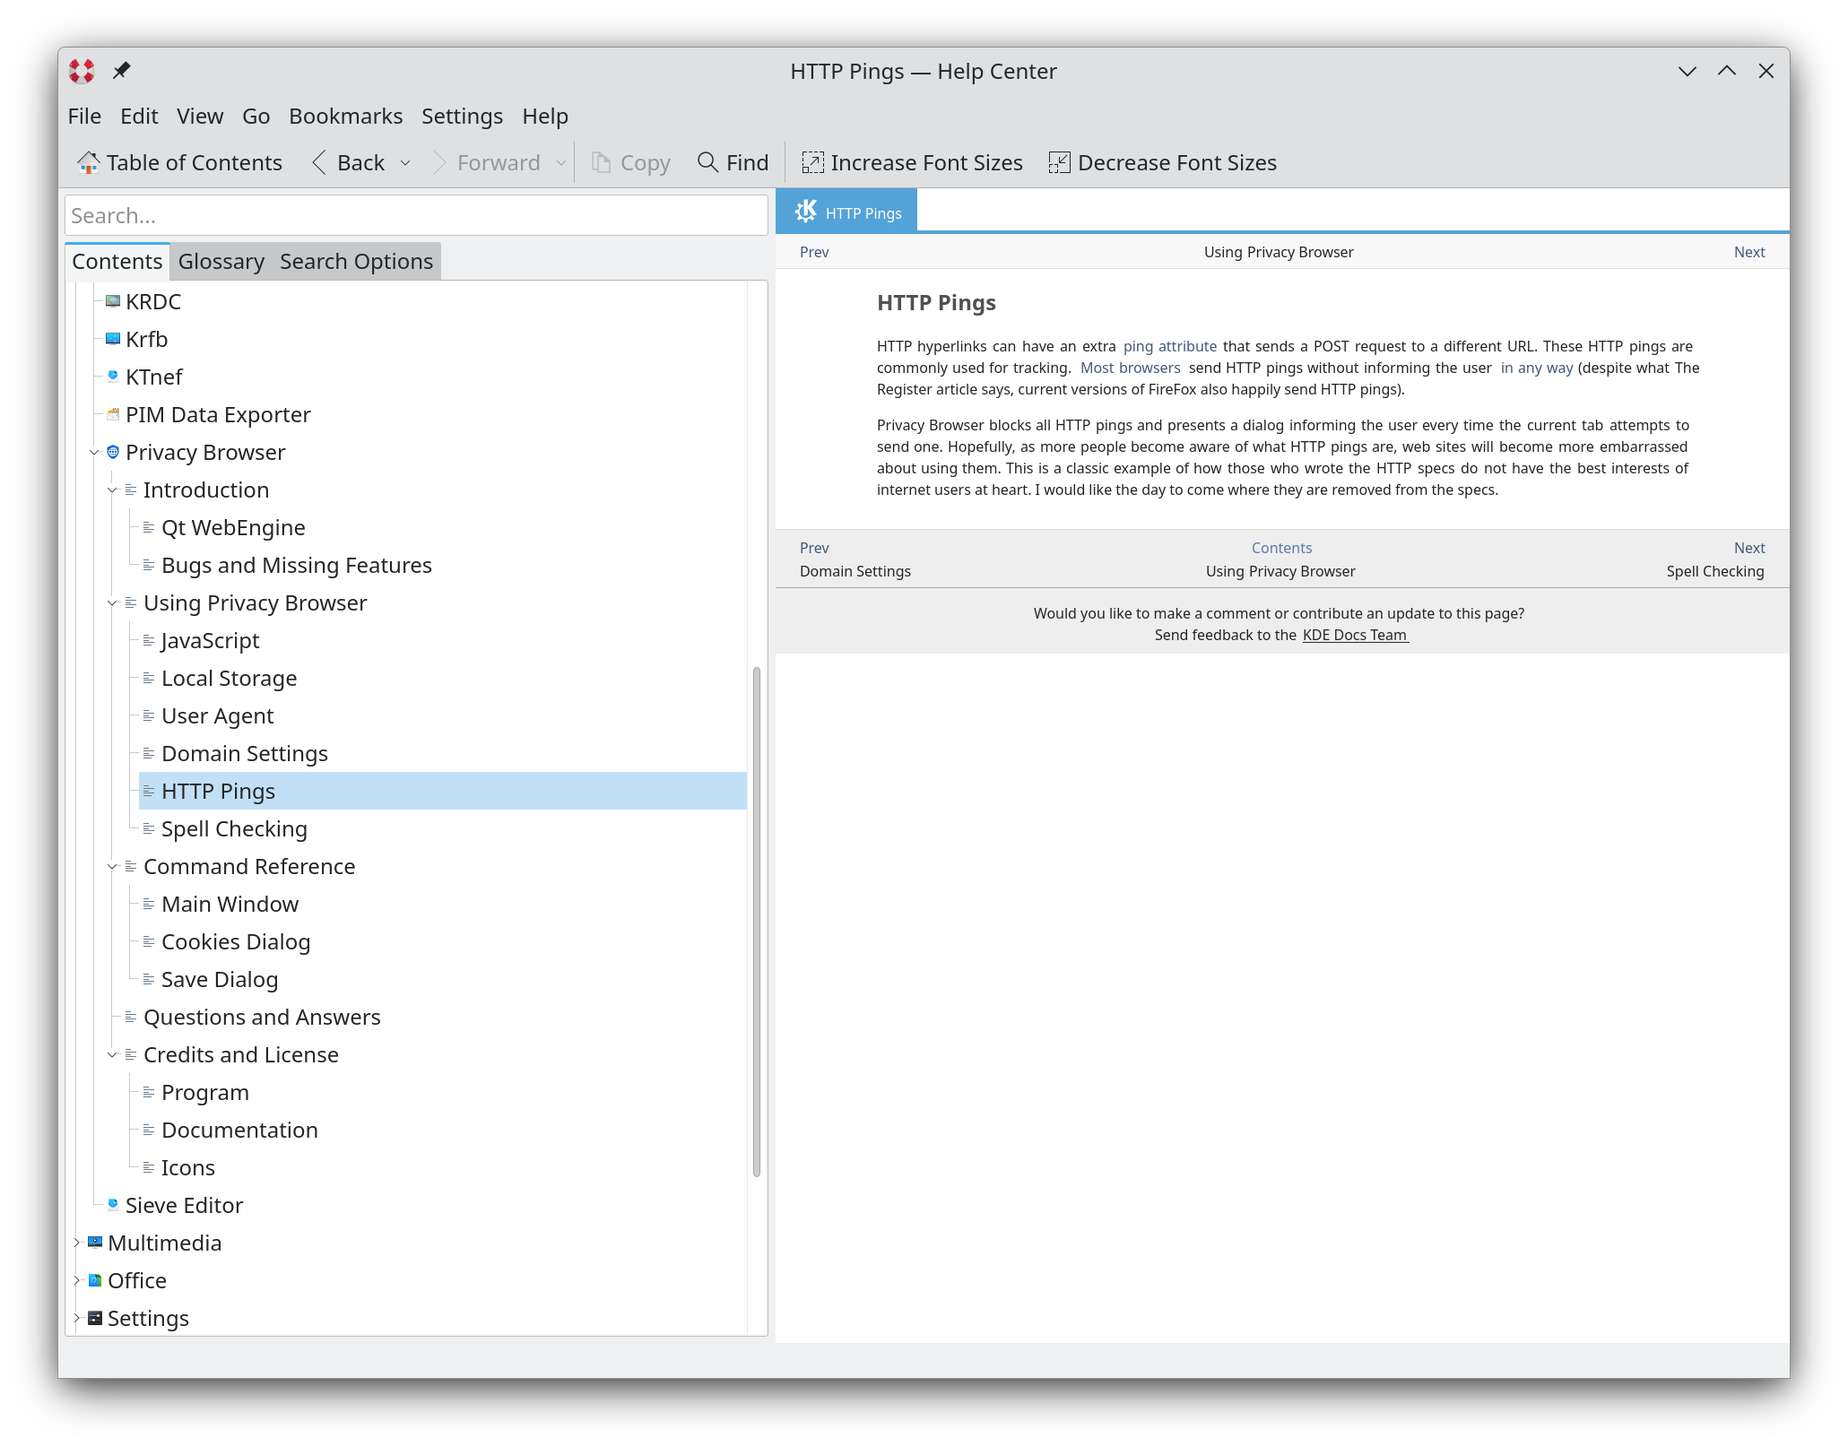This screenshot has height=1447, width=1848.
Task: Click the Increase Font Sizes icon
Action: point(812,162)
